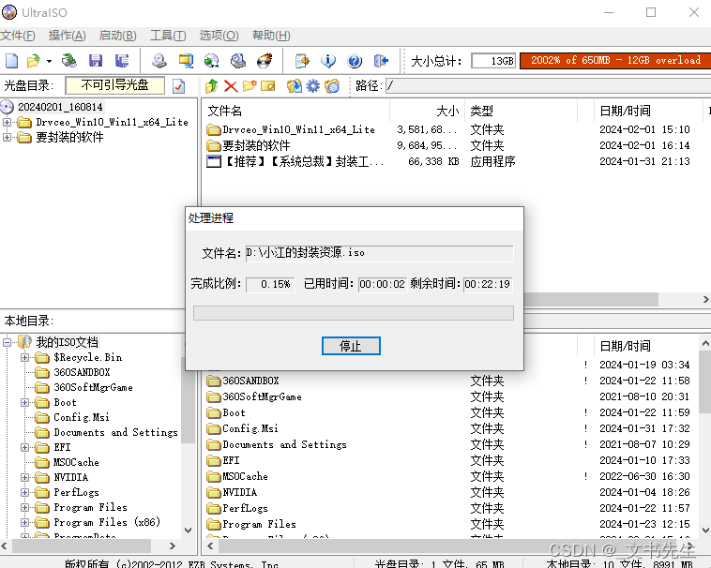Click the New Folder icon beside Delete

[250, 85]
